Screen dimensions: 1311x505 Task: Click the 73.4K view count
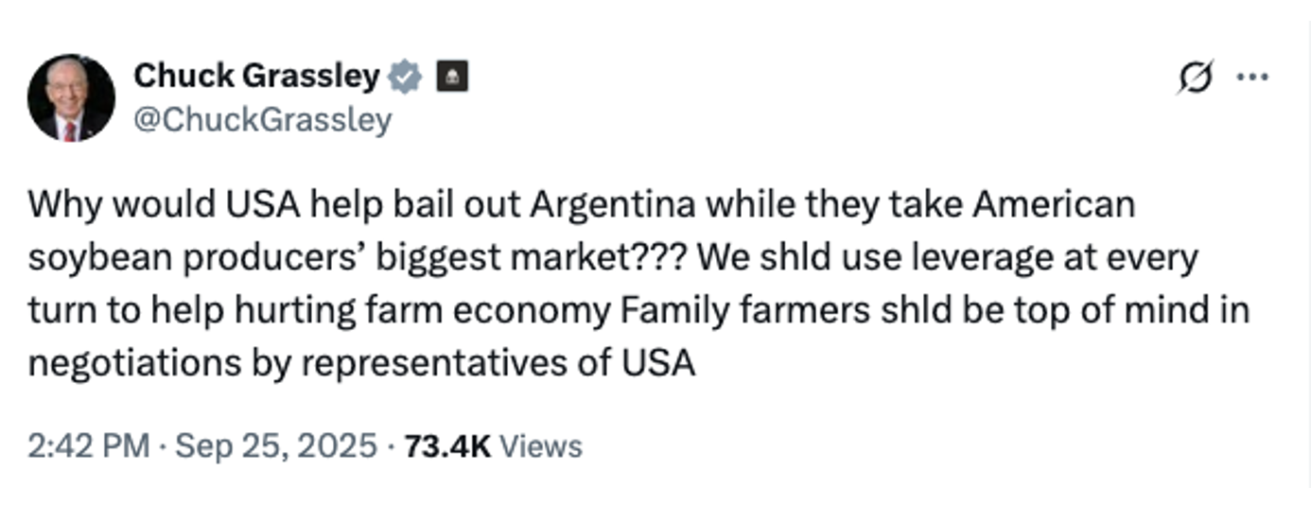tap(447, 445)
